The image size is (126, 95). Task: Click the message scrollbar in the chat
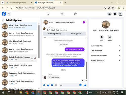86,70
